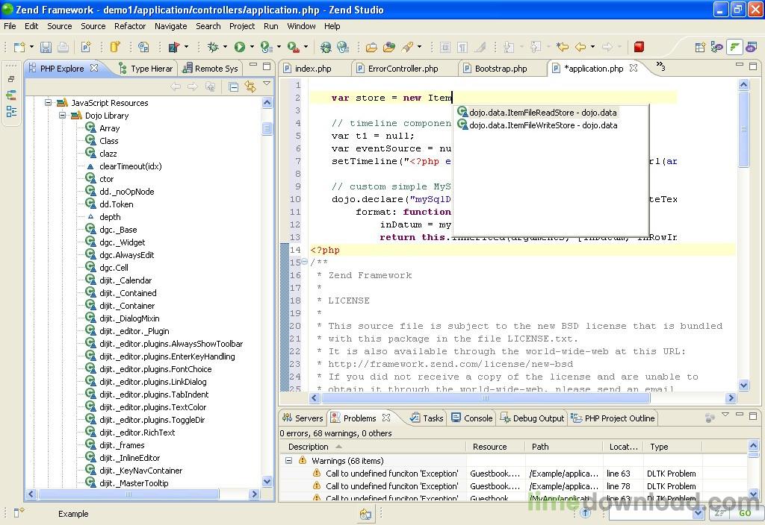Click the Debug bug icon in toolbar

pyautogui.click(x=213, y=47)
